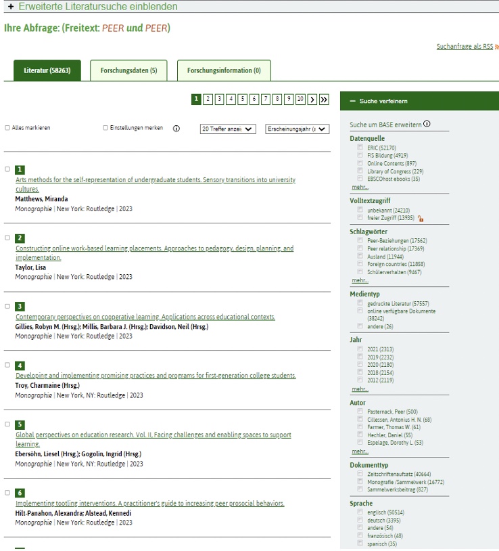The height and width of the screenshot is (551, 499).
Task: Expand mehr under Schlagwörter
Action: click(x=360, y=280)
